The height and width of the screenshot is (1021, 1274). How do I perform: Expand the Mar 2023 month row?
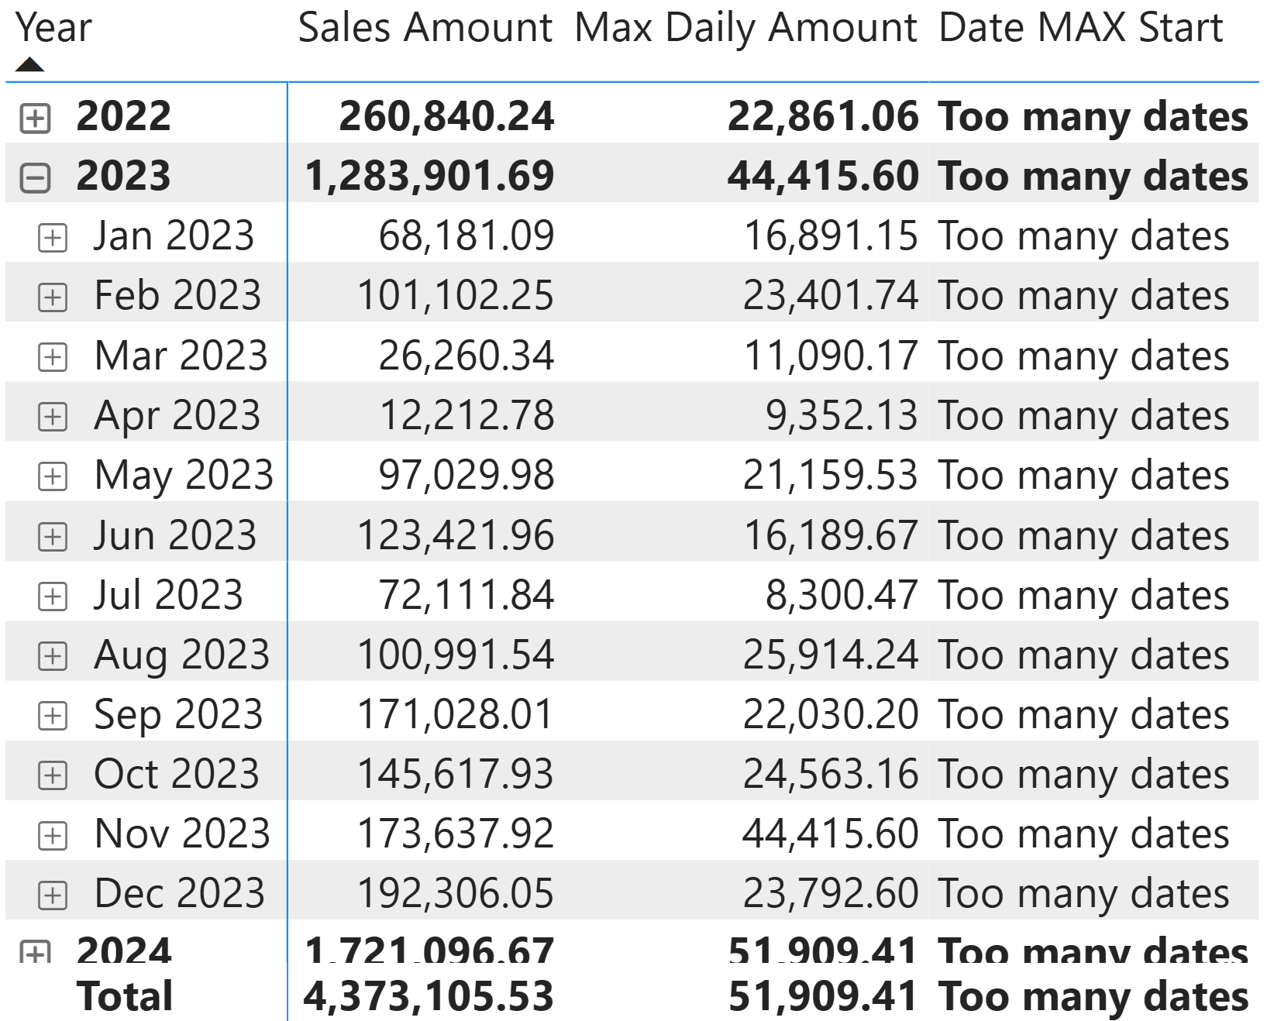point(53,357)
